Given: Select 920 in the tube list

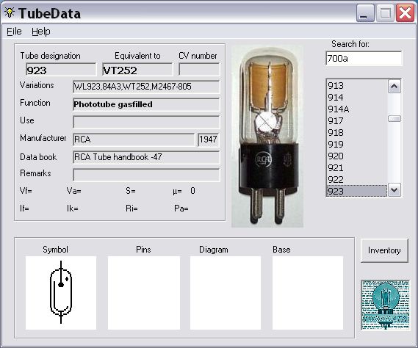Looking at the screenshot, I should [357, 156].
